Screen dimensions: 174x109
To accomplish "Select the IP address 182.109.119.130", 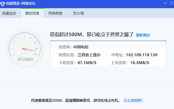I will click(141, 55).
